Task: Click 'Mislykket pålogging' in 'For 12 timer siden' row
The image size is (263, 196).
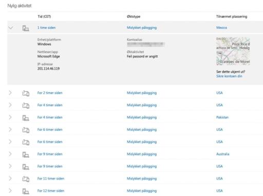Action: [142, 191]
